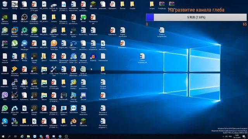Open Task View in the taskbar
The width and height of the screenshot is (248, 139).
(15, 136)
